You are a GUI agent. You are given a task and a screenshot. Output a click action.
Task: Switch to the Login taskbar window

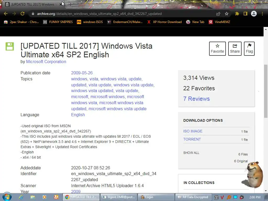pyautogui.click(x=156, y=197)
